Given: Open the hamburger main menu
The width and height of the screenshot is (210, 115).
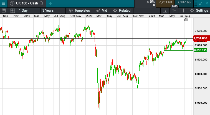Looking at the screenshot, I should coord(3,3).
